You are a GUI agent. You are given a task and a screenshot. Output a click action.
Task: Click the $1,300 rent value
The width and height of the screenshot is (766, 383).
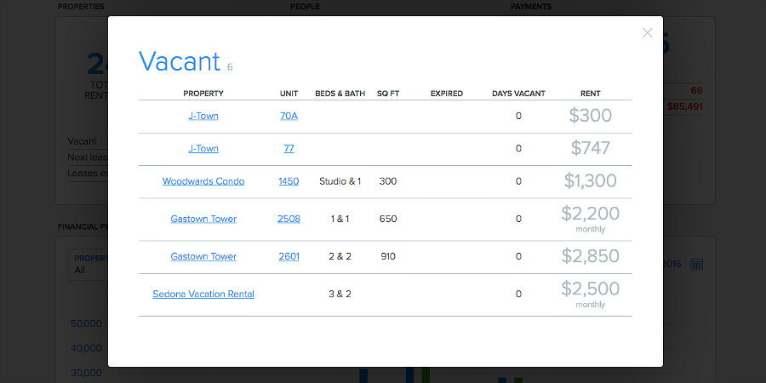[590, 180]
